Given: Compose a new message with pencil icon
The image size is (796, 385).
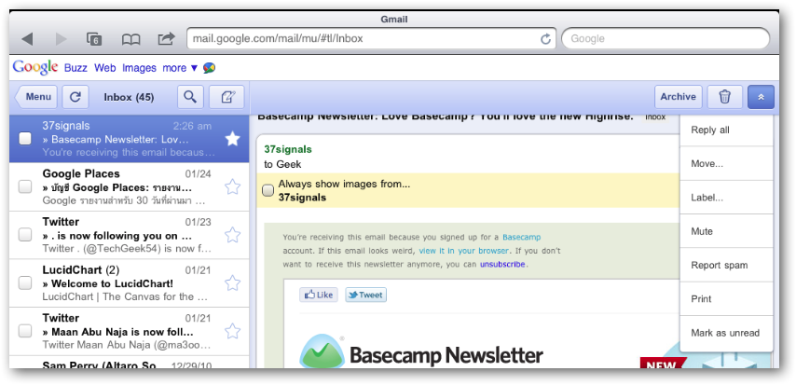Looking at the screenshot, I should point(226,97).
